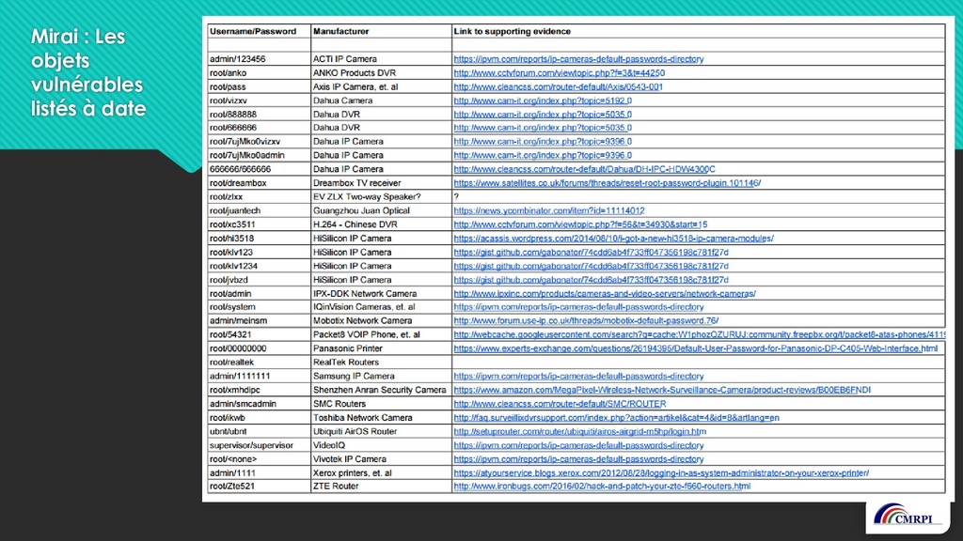Open news.ycombinator.com link
The image size is (963, 541).
(549, 210)
